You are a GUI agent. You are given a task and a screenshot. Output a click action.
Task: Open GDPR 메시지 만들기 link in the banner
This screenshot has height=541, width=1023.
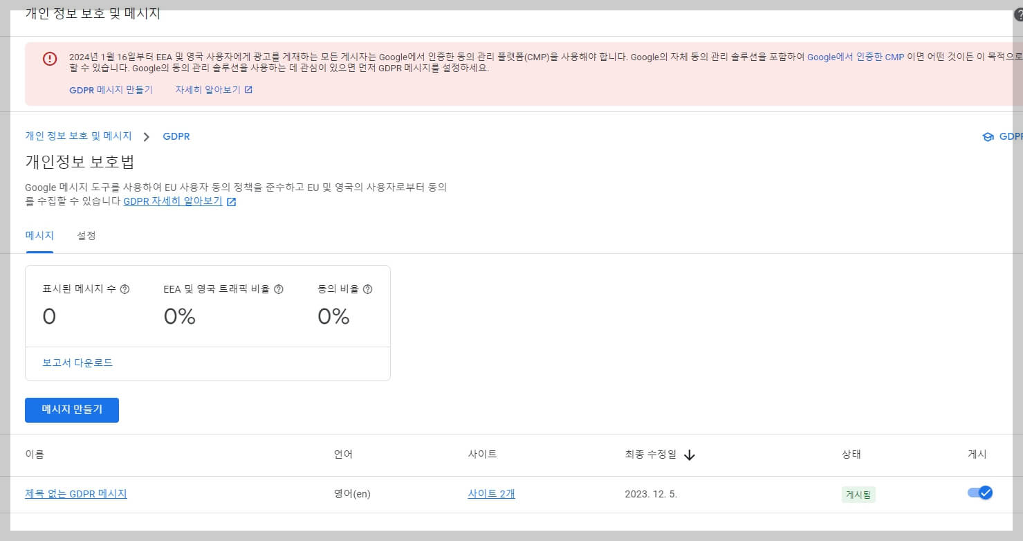(x=111, y=89)
